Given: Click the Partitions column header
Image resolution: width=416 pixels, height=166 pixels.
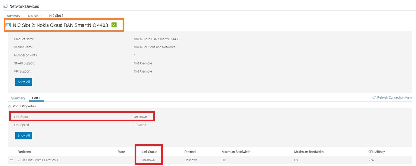Looking at the screenshot, I should click(24, 152).
